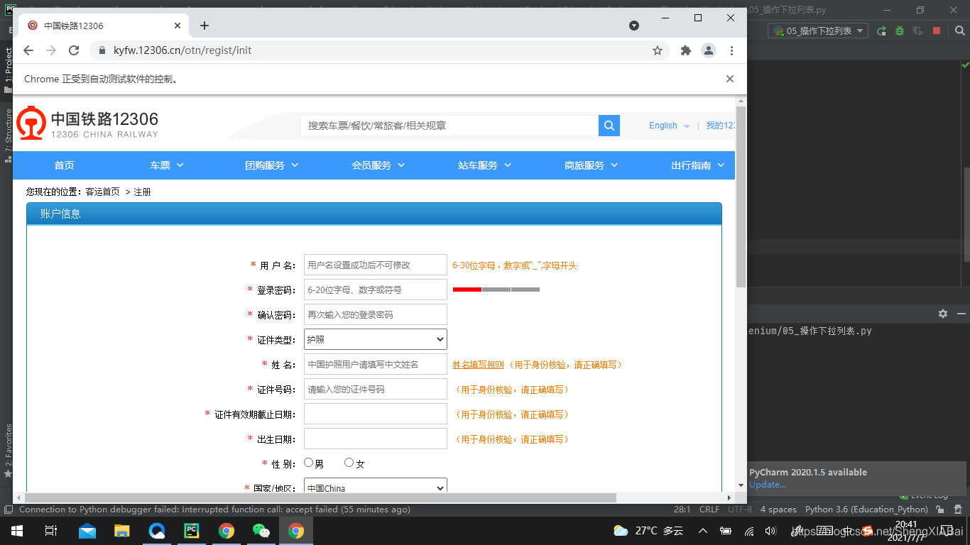Screen dimensions: 970x545
Task: Click the Chrome profile avatar icon
Action: pos(708,50)
